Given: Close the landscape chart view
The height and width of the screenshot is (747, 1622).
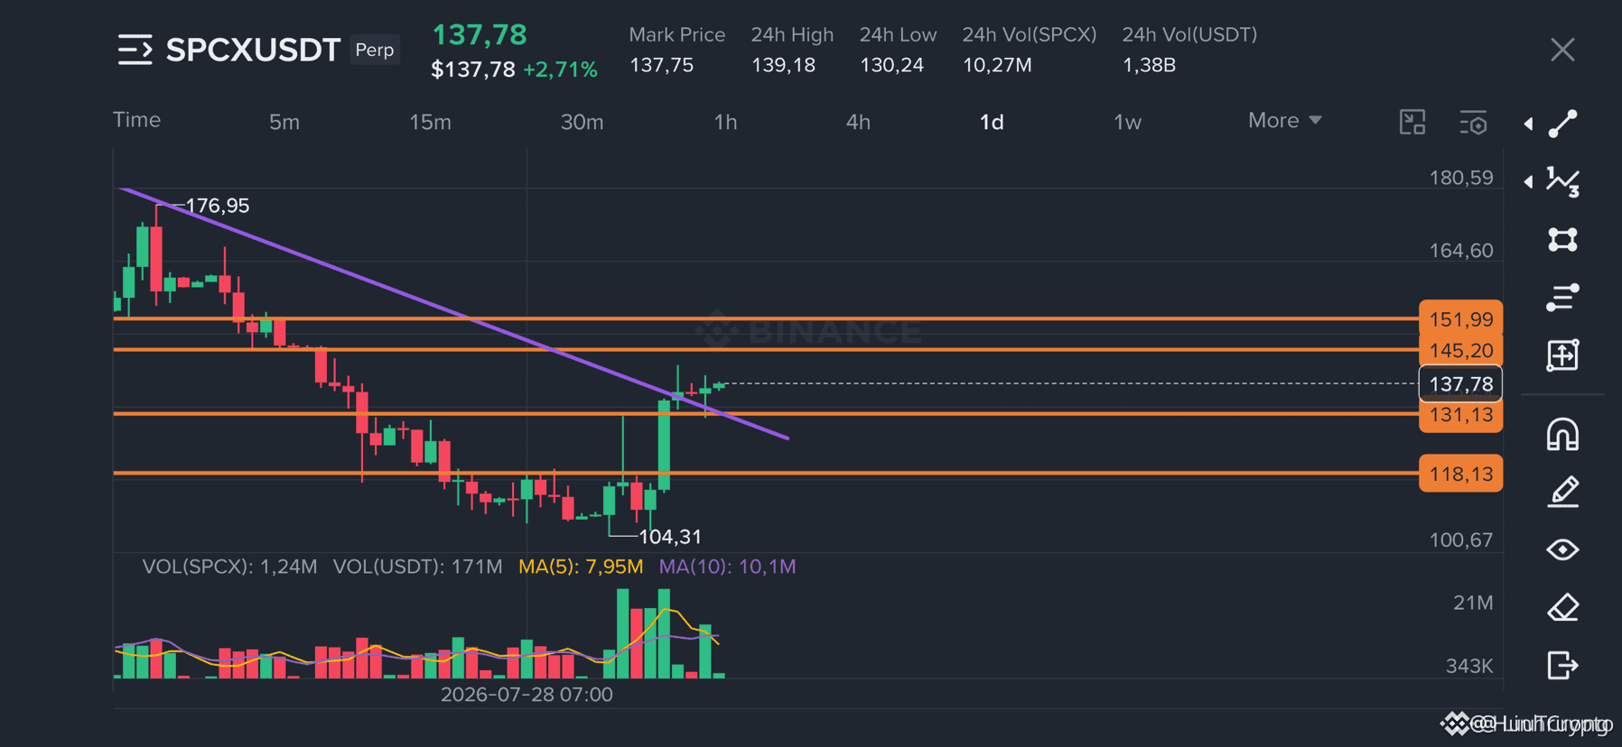Looking at the screenshot, I should 1562,50.
